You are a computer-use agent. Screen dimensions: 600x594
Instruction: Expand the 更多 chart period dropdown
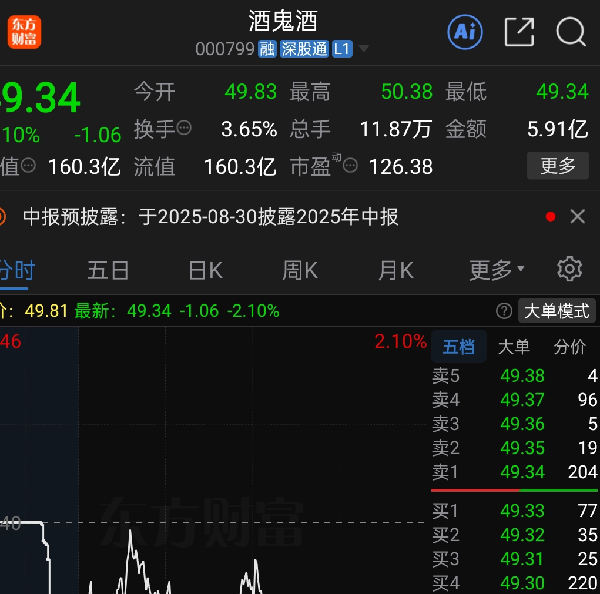pyautogui.click(x=497, y=270)
